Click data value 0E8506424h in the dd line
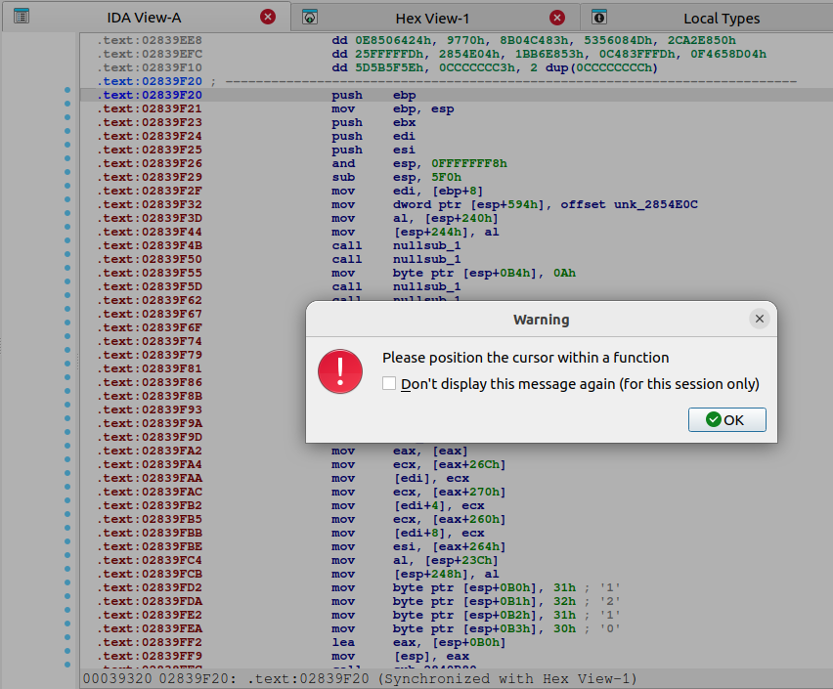Viewport: 833px width, 689px height. coord(393,40)
